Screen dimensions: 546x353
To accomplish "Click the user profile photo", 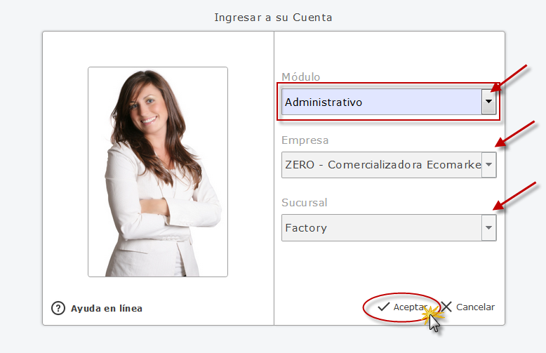I will (158, 172).
